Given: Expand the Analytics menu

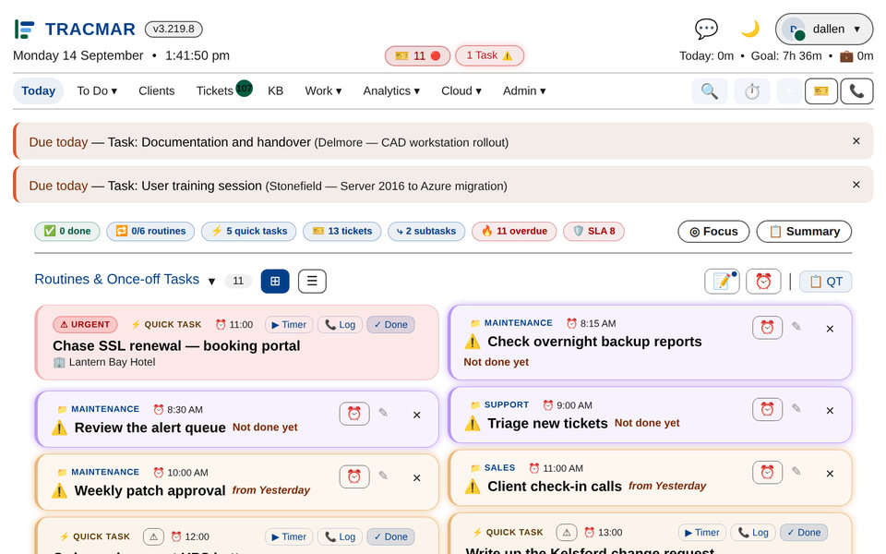Looking at the screenshot, I should click(391, 91).
